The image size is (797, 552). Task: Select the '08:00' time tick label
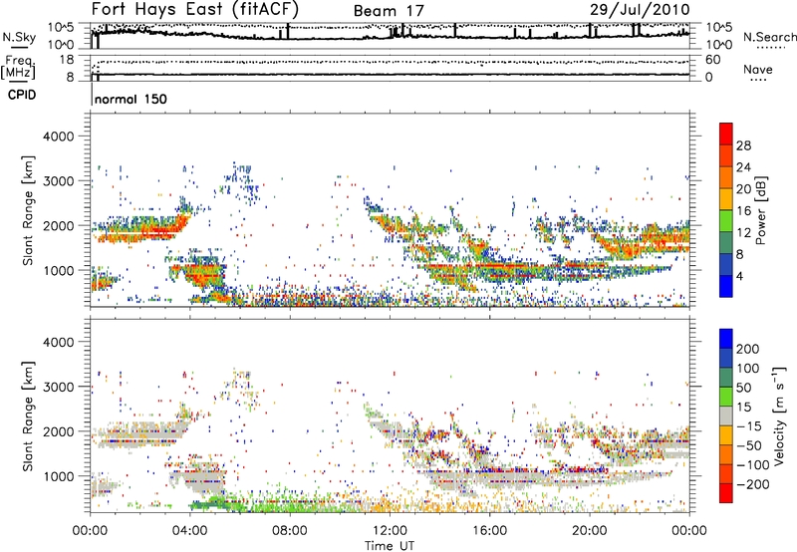point(290,531)
